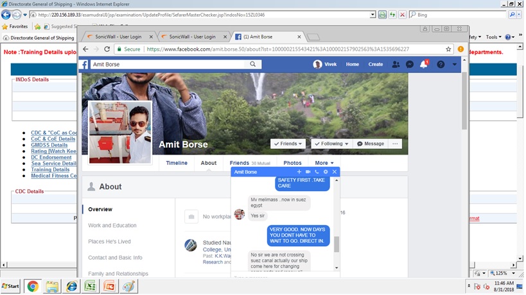Bookmark page with the star icon

[x=448, y=49]
